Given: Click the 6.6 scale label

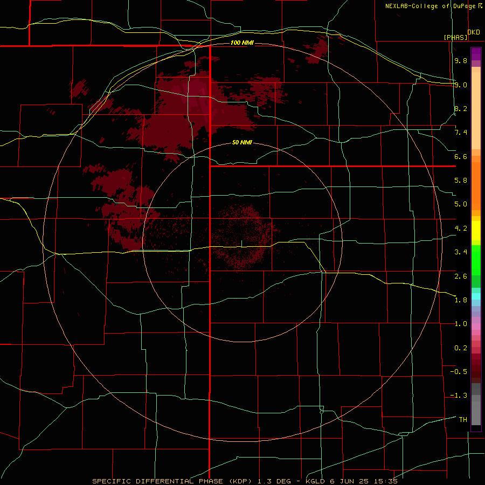Looking at the screenshot, I should [x=461, y=156].
